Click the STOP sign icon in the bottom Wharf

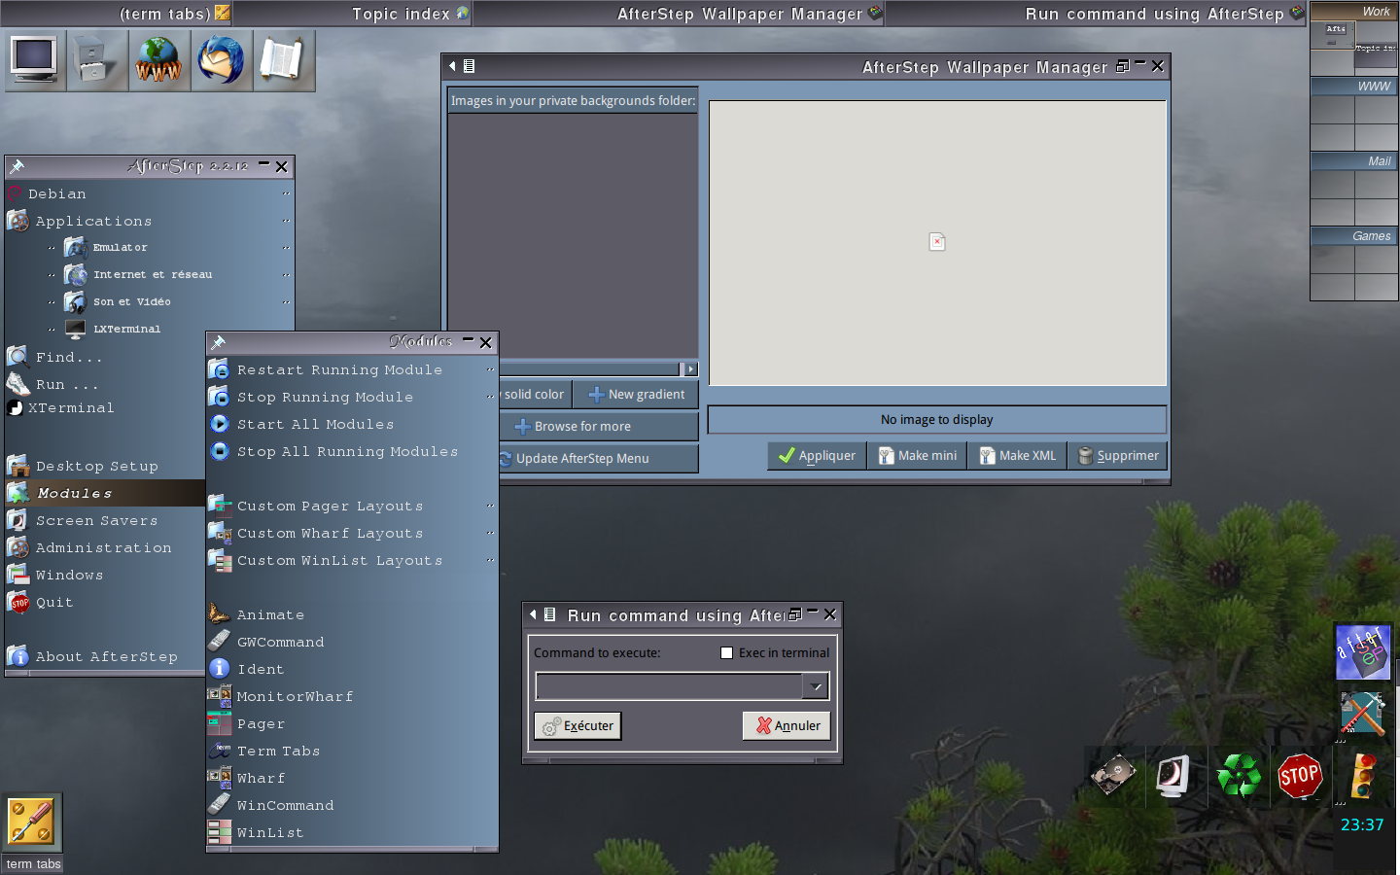pos(1300,775)
